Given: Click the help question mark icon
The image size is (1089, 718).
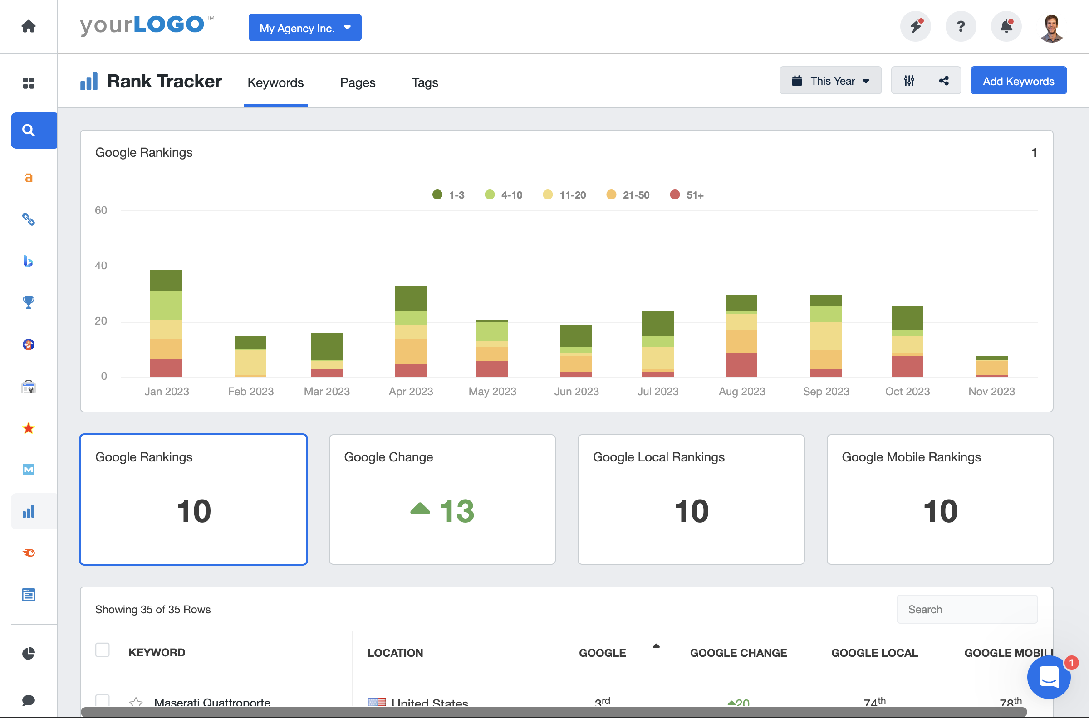Looking at the screenshot, I should (x=961, y=27).
